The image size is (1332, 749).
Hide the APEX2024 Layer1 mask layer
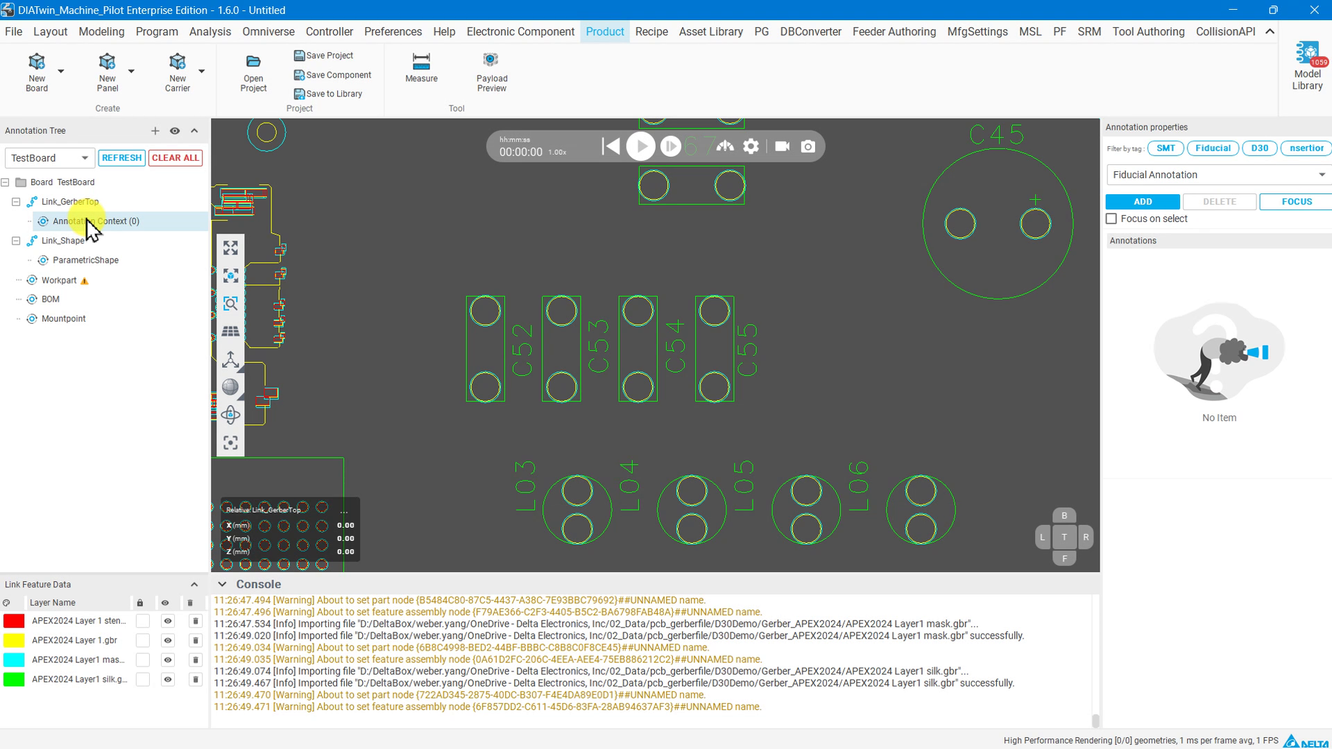168,660
